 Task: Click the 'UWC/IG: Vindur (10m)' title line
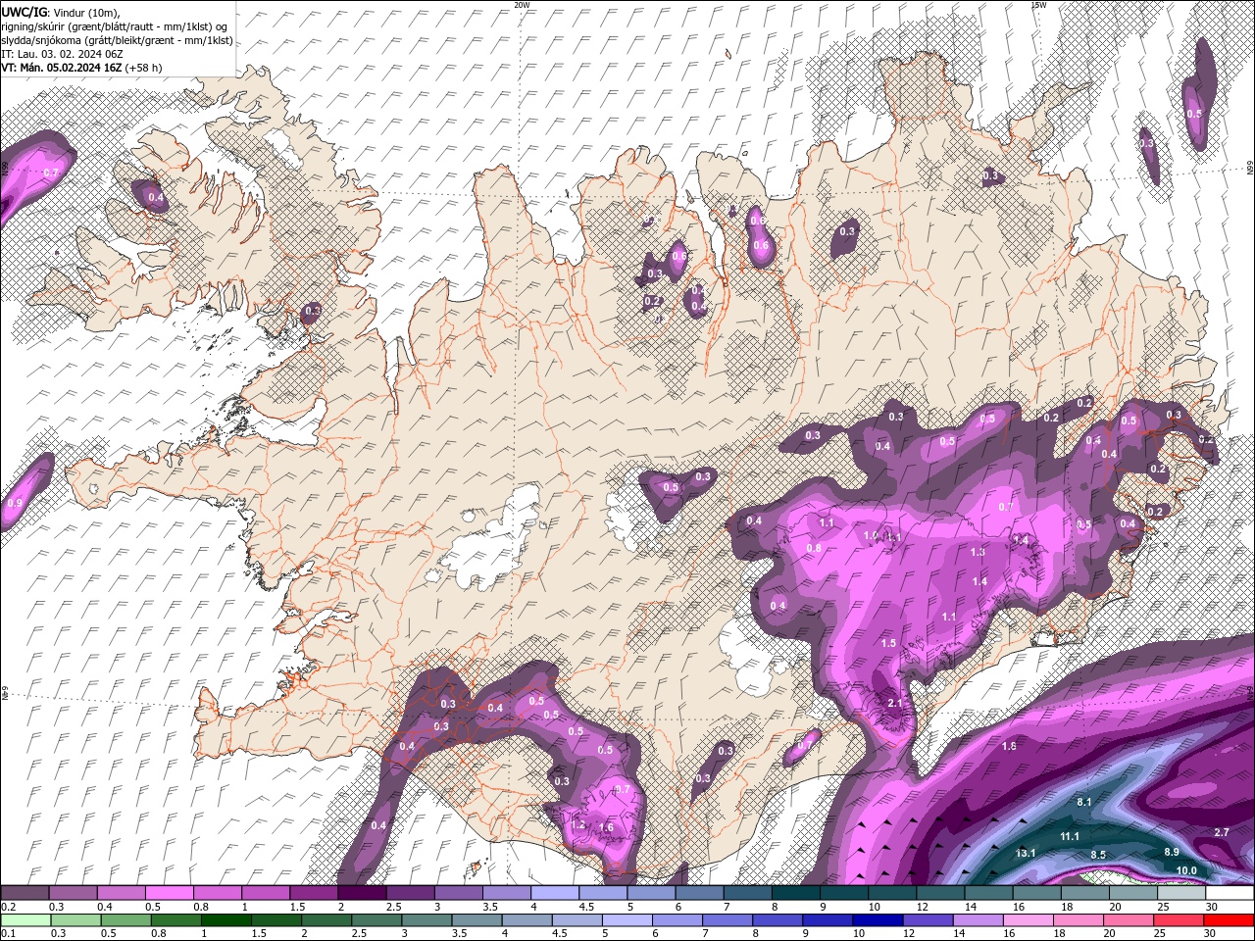pos(61,12)
